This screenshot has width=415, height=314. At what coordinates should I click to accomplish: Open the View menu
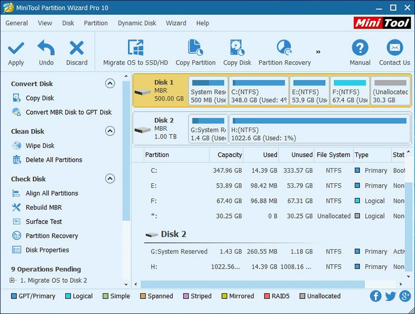[x=45, y=23]
